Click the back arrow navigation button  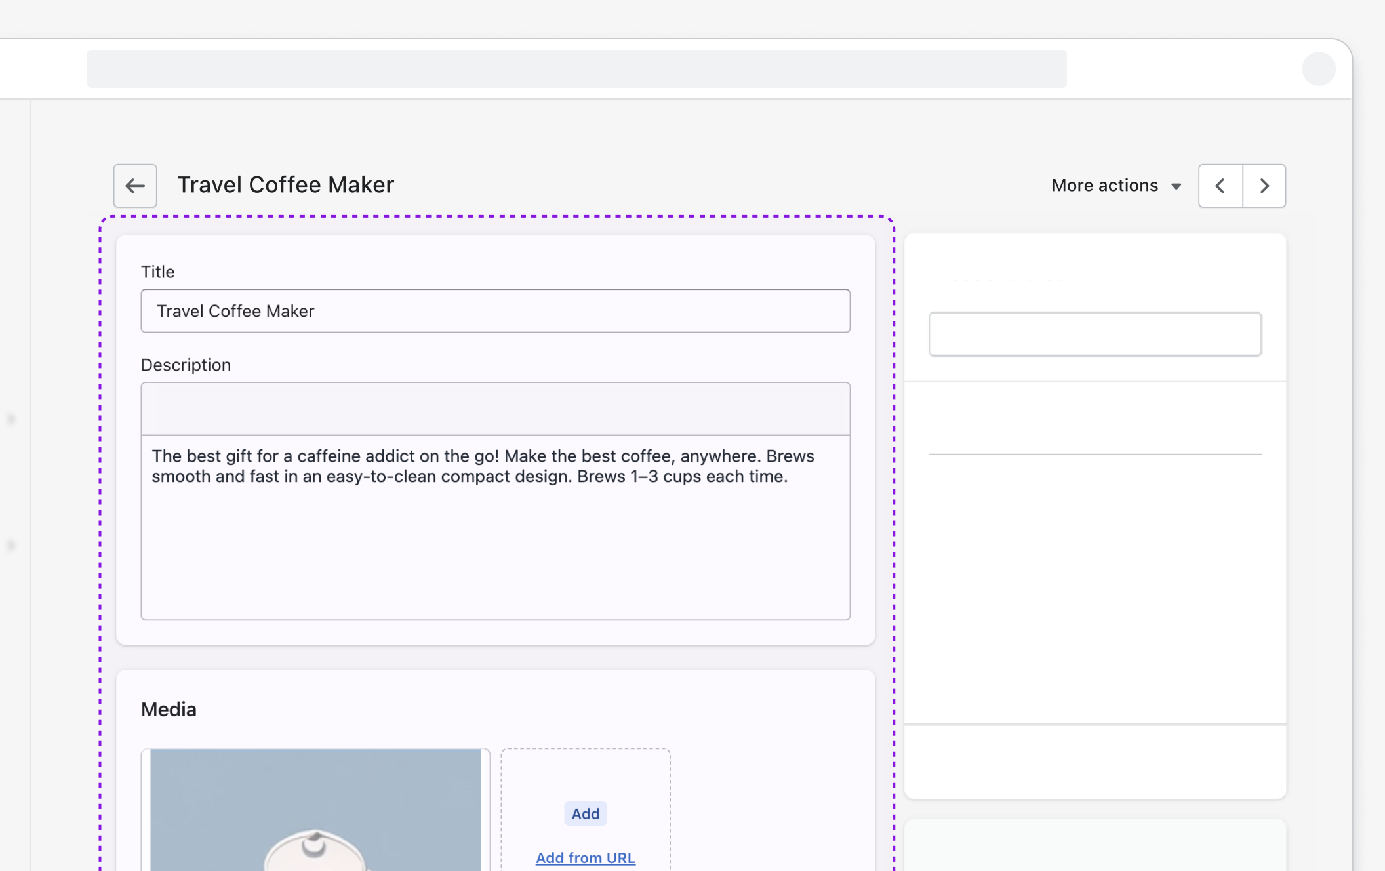[x=134, y=185]
